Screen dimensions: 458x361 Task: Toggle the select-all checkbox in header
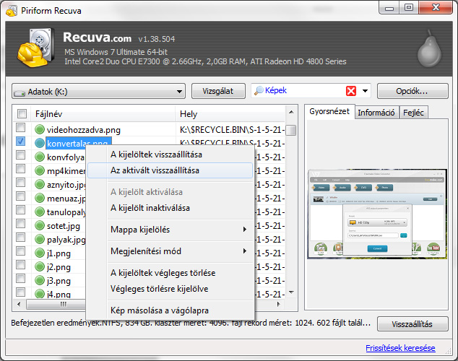click(22, 114)
